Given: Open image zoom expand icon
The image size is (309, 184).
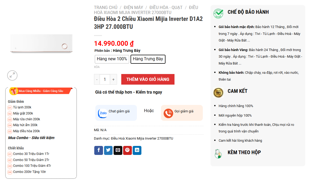Looking at the screenshot, I should click(12, 75).
